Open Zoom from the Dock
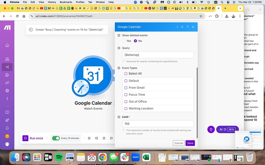 tap(136, 158)
